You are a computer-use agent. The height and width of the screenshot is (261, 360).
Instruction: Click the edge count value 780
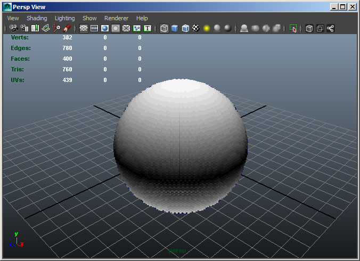pyautogui.click(x=67, y=48)
